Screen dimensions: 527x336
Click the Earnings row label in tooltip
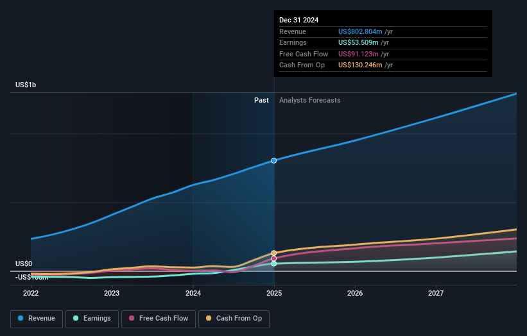(x=293, y=42)
